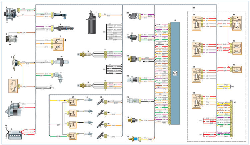
Task: Click the brass sender numbered 25
Action: pos(132,120)
